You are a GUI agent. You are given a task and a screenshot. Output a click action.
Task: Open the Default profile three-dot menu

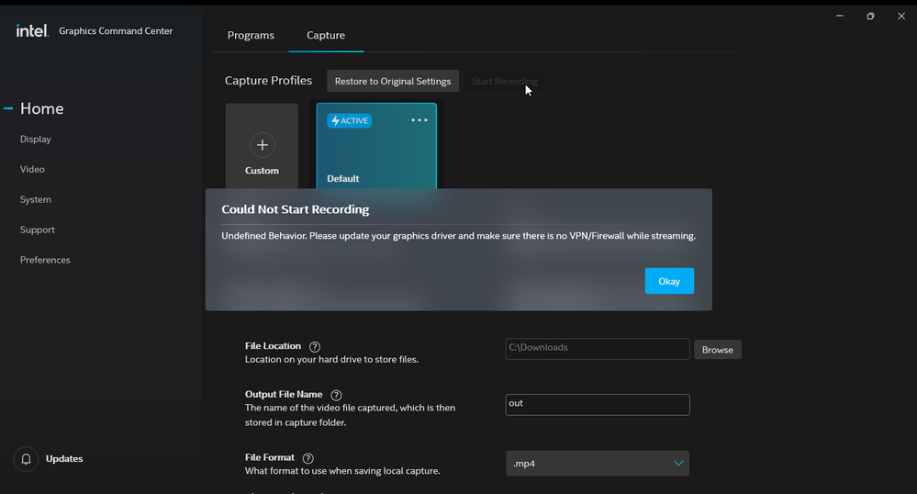click(x=419, y=120)
